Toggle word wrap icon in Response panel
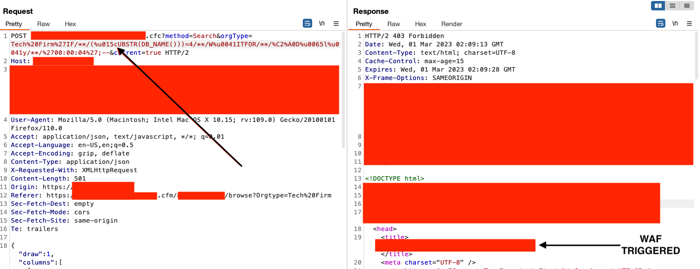The image size is (700, 269). (x=660, y=23)
